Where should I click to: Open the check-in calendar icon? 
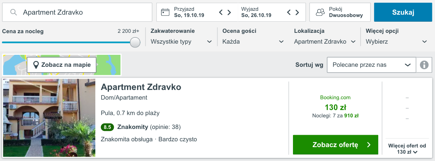(x=165, y=12)
